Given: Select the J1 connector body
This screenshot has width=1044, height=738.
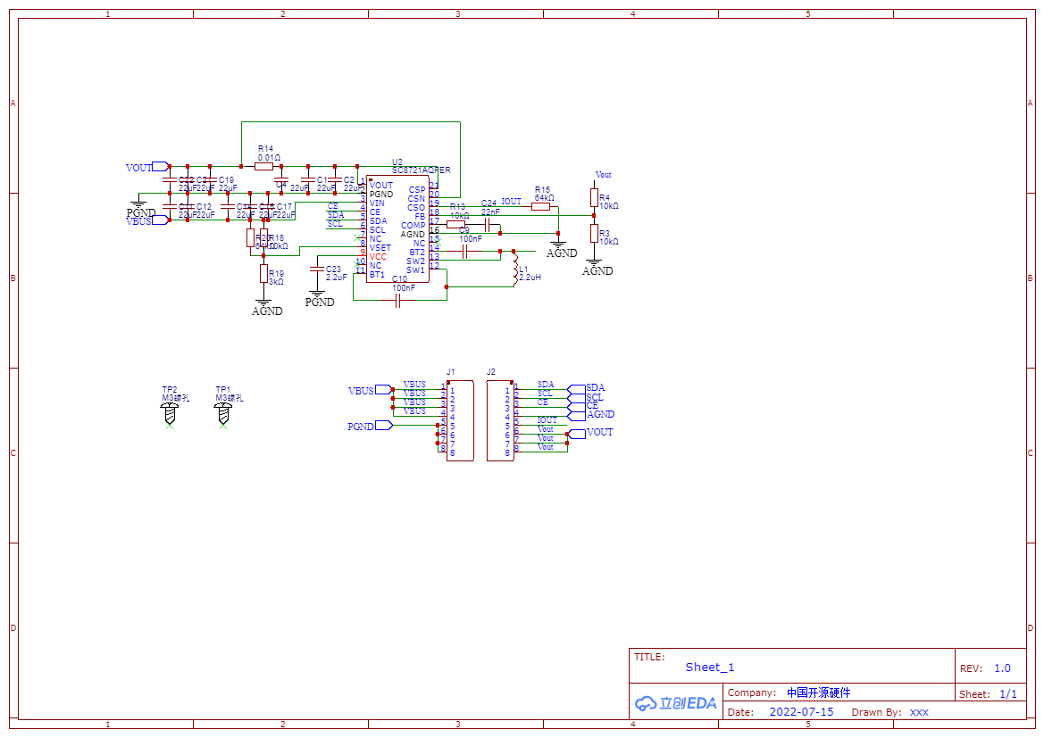Looking at the screenshot, I should 460,420.
